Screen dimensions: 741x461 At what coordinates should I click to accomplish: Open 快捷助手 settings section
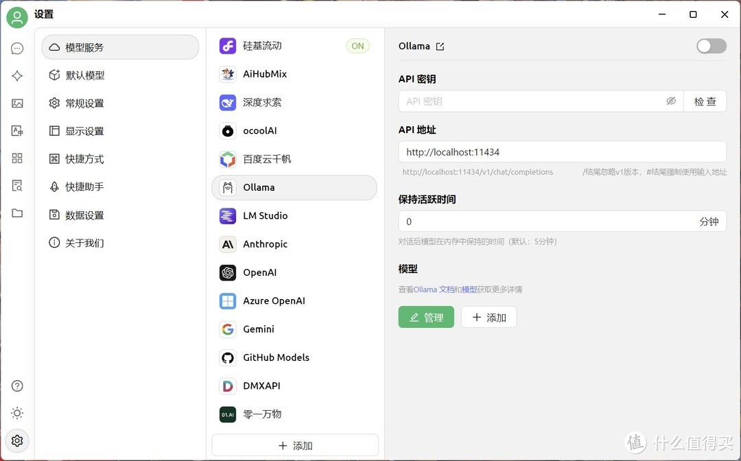(x=120, y=187)
